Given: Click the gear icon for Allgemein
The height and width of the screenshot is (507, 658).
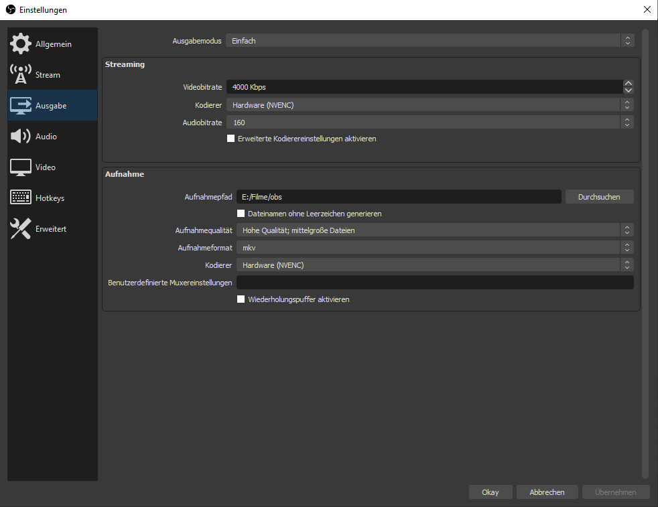Looking at the screenshot, I should (x=21, y=44).
